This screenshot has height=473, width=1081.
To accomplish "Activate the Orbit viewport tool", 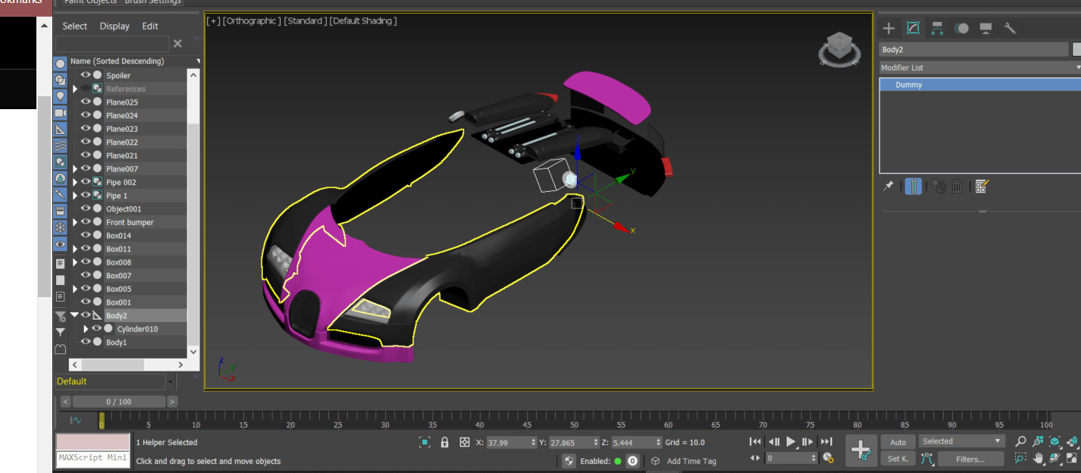I will tap(1054, 458).
